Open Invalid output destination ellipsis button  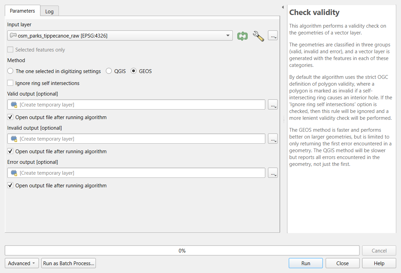point(273,139)
